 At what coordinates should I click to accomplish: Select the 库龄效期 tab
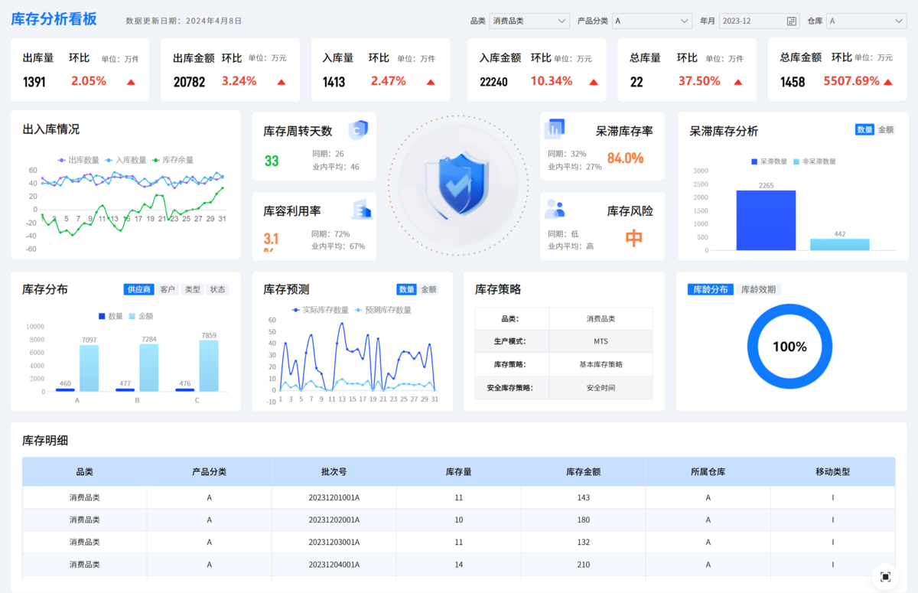tap(759, 289)
